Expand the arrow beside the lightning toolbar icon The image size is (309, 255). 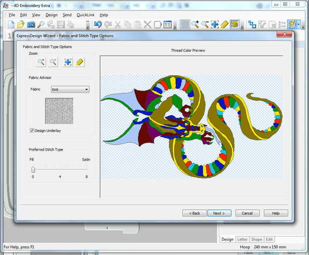tap(299, 24)
